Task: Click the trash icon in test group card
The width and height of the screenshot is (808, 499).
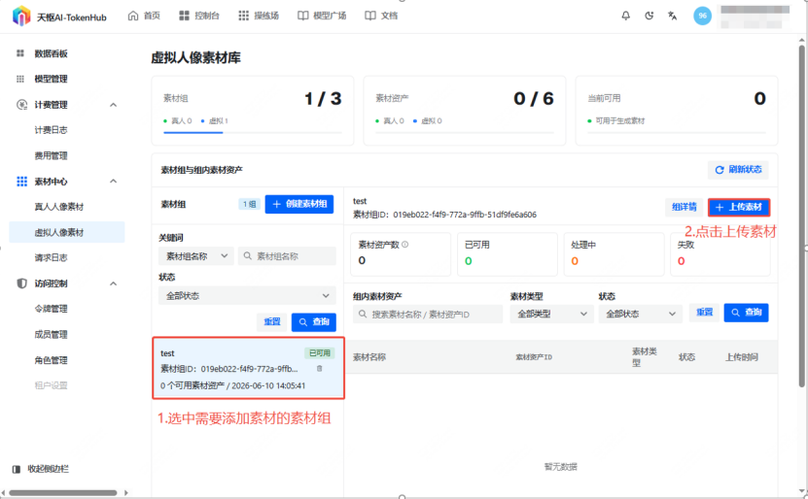Action: click(x=320, y=368)
